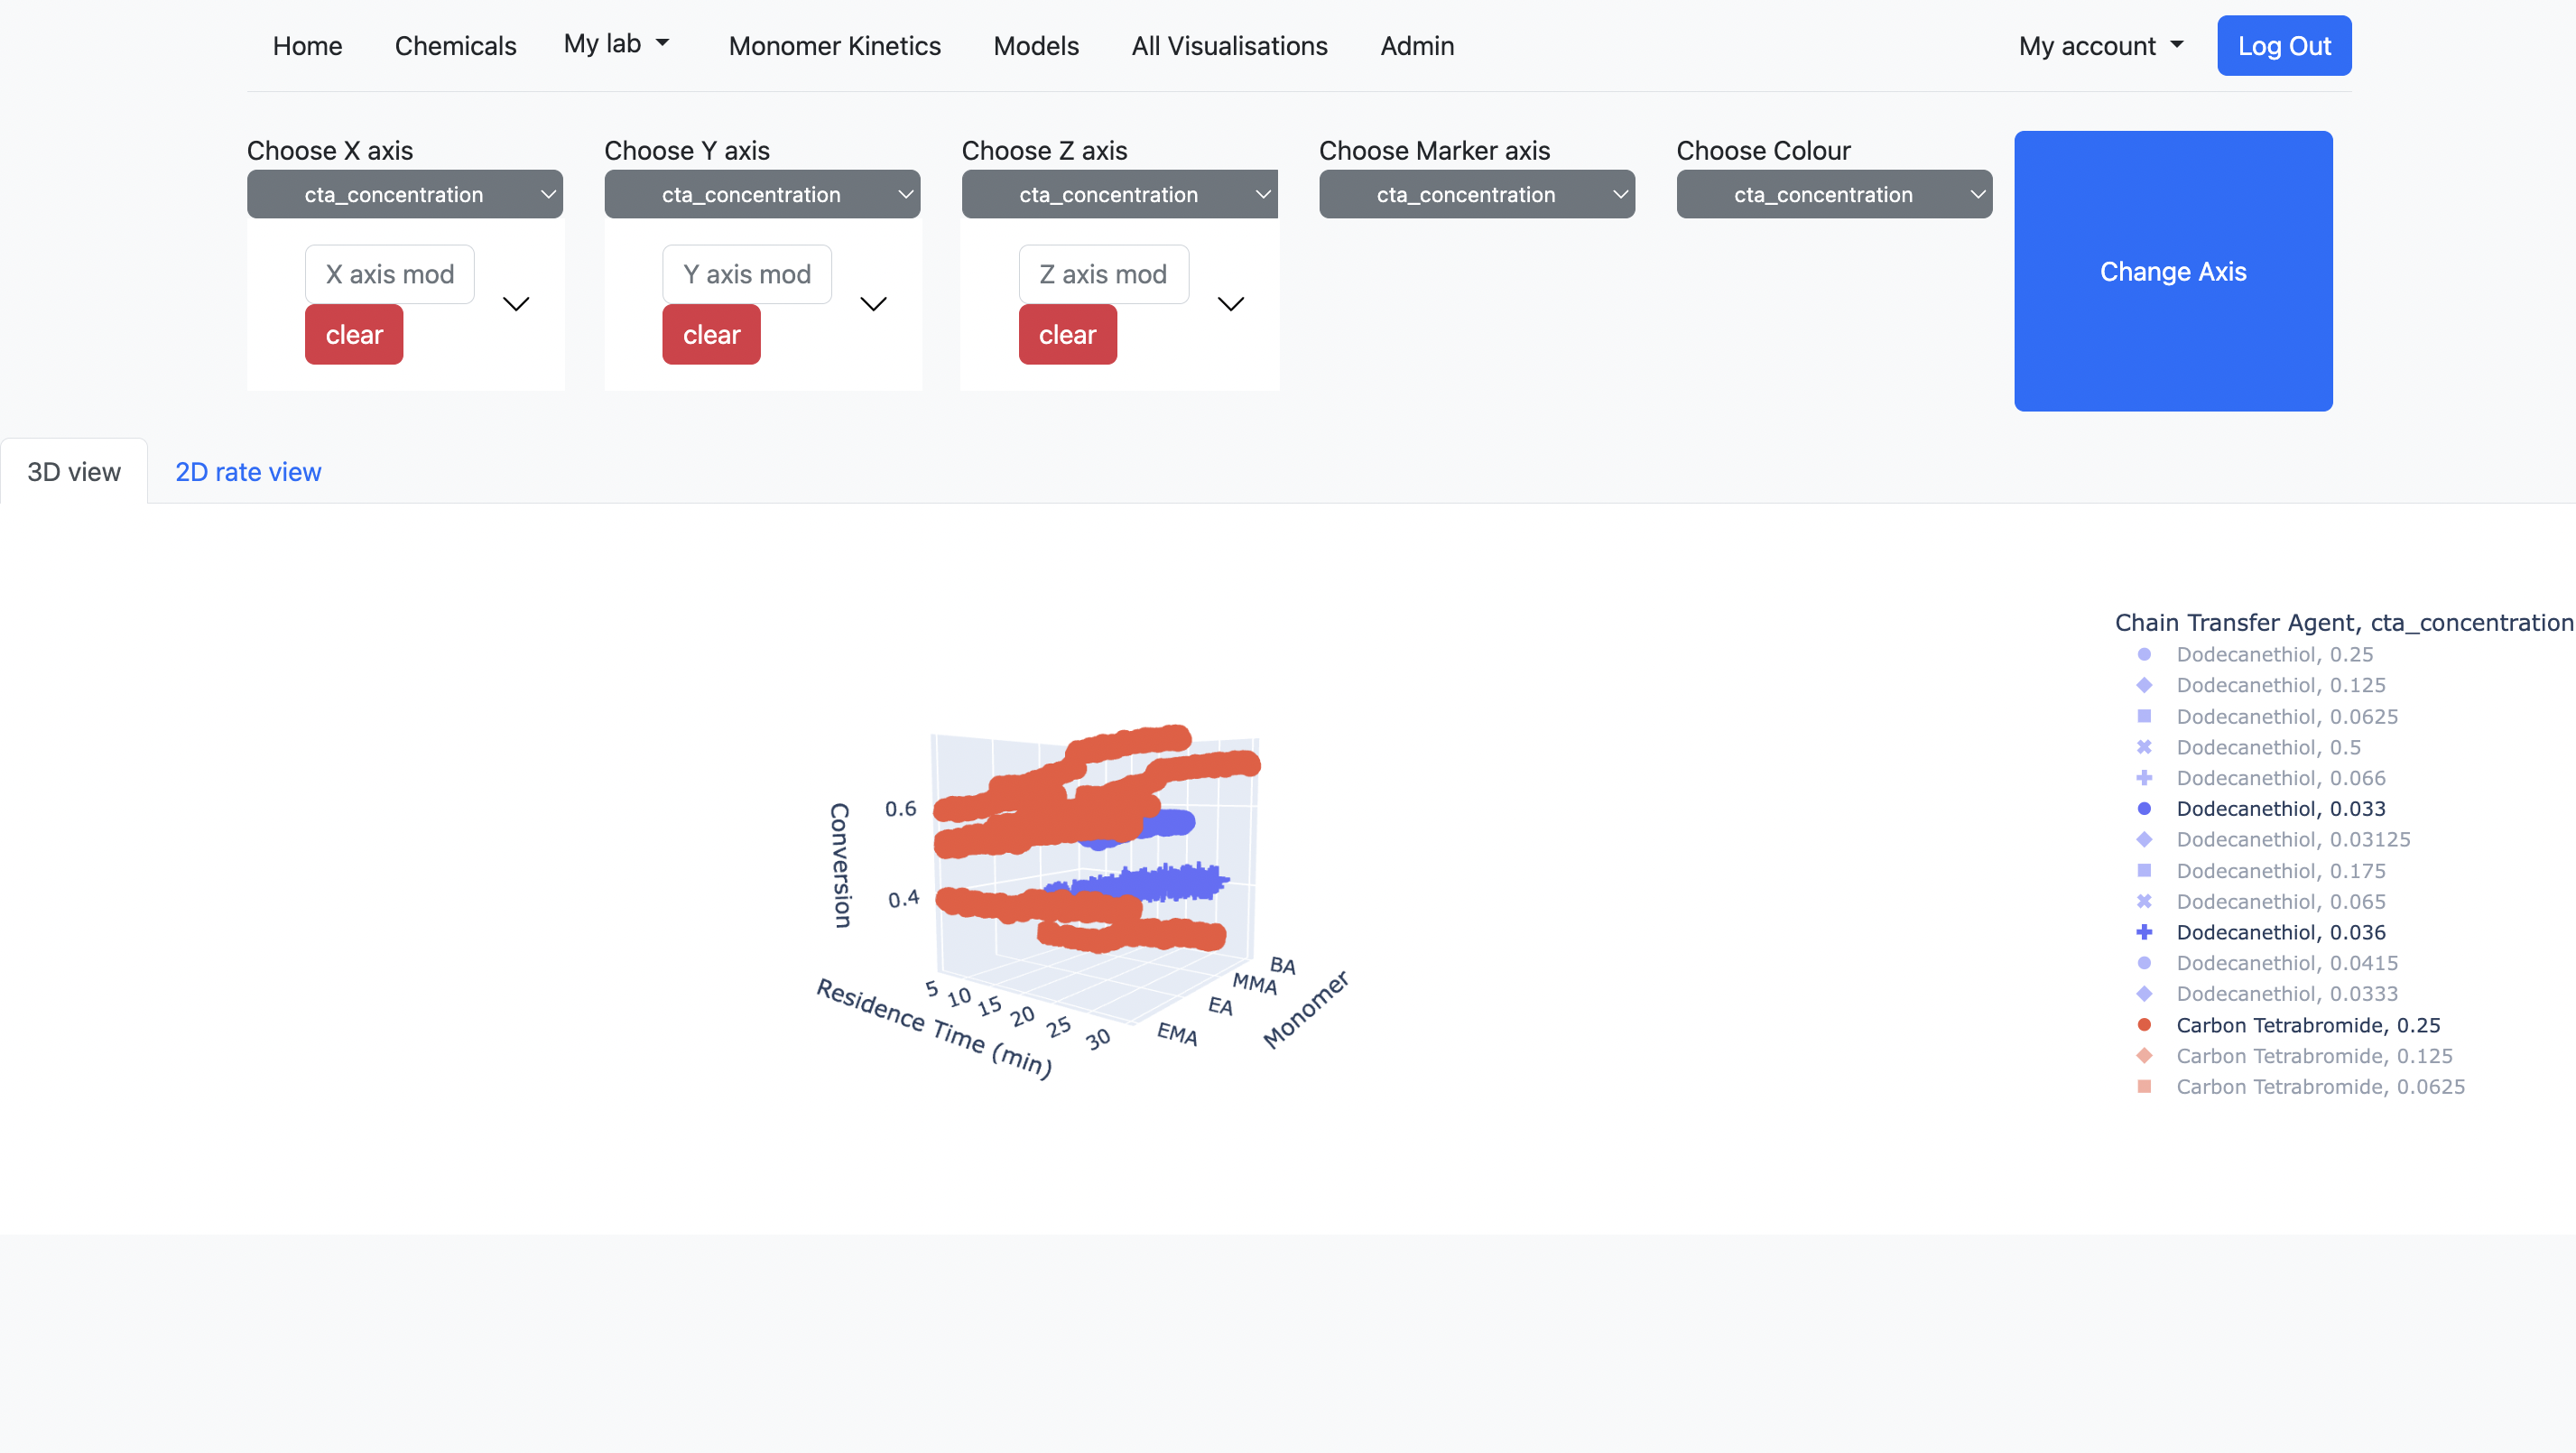Switch to the 2D rate view tab
Image resolution: width=2576 pixels, height=1453 pixels.
tap(247, 471)
